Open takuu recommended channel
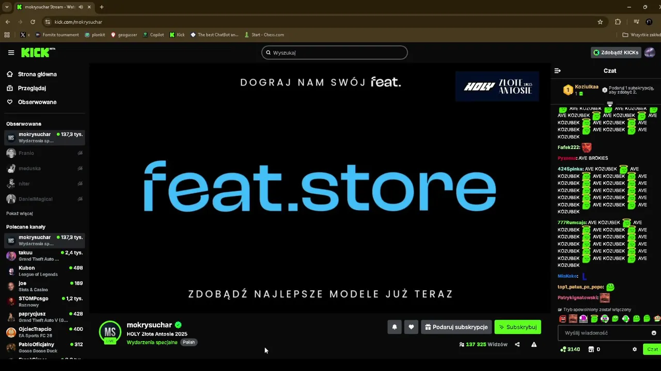The image size is (661, 371). click(x=44, y=256)
